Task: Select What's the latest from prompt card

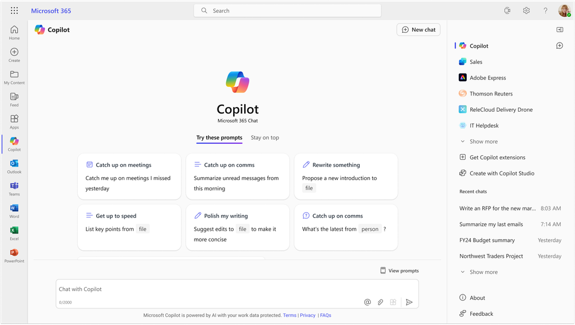Action: 346,228
